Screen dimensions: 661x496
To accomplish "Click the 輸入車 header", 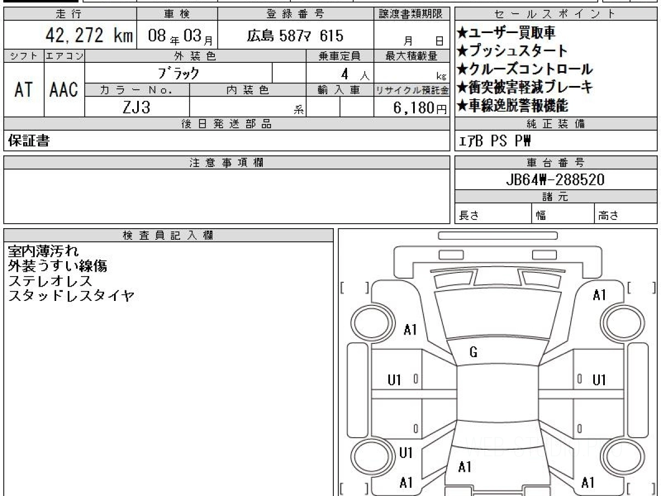I will (340, 90).
